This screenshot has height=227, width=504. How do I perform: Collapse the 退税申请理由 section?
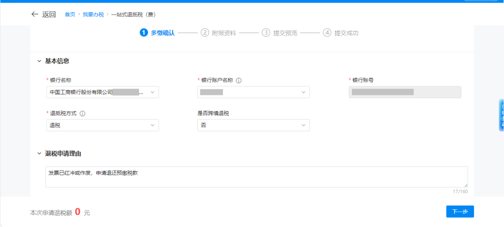(39, 154)
